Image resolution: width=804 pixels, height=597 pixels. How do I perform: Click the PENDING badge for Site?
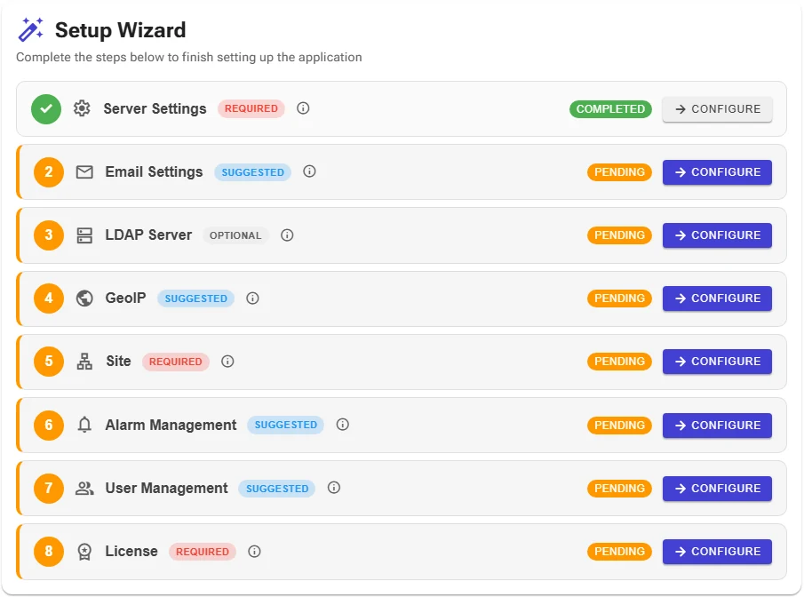pyautogui.click(x=619, y=361)
